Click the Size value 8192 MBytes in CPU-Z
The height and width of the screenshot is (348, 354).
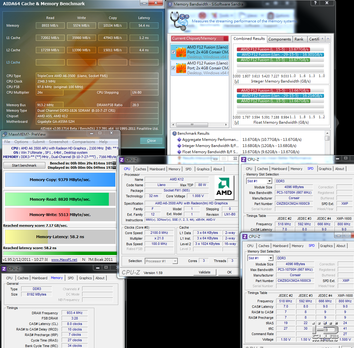pyautogui.click(x=36, y=294)
